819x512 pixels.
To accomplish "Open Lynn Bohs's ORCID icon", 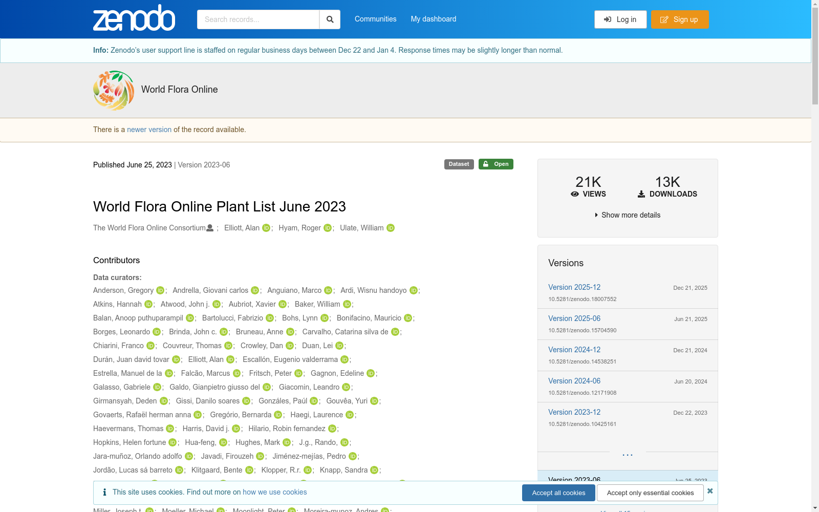I will coord(325,318).
